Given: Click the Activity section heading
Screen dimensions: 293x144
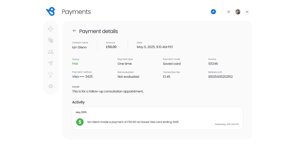Looking at the screenshot, I should (78, 102).
